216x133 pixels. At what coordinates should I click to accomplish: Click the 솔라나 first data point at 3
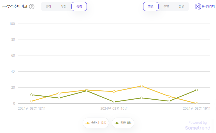click(32, 101)
